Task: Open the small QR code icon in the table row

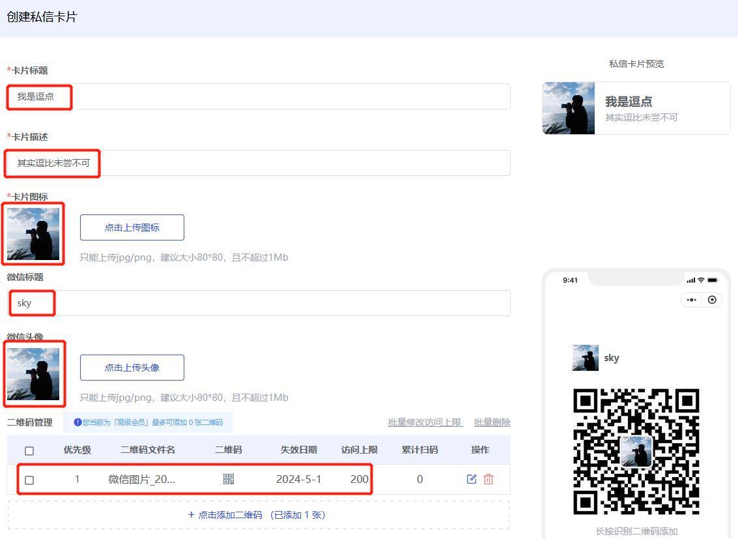Action: (228, 479)
